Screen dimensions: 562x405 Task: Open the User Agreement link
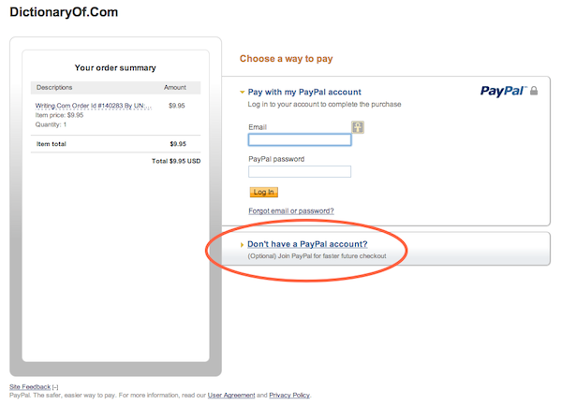[230, 396]
